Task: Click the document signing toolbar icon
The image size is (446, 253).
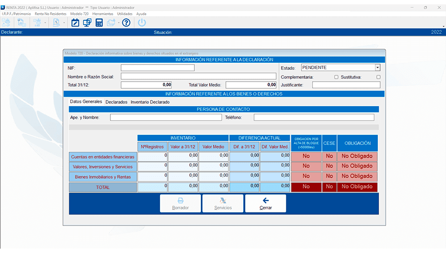Action: tap(56, 22)
